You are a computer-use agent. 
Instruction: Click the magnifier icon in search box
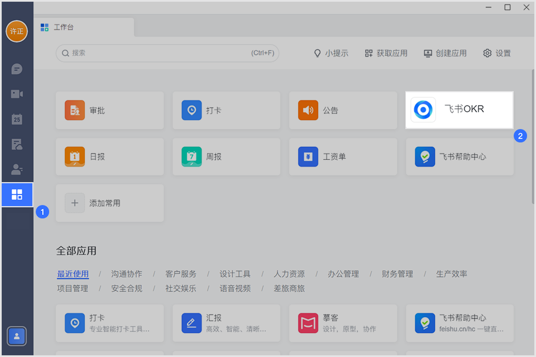tap(65, 53)
